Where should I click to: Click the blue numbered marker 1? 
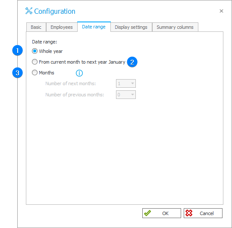[17, 50]
